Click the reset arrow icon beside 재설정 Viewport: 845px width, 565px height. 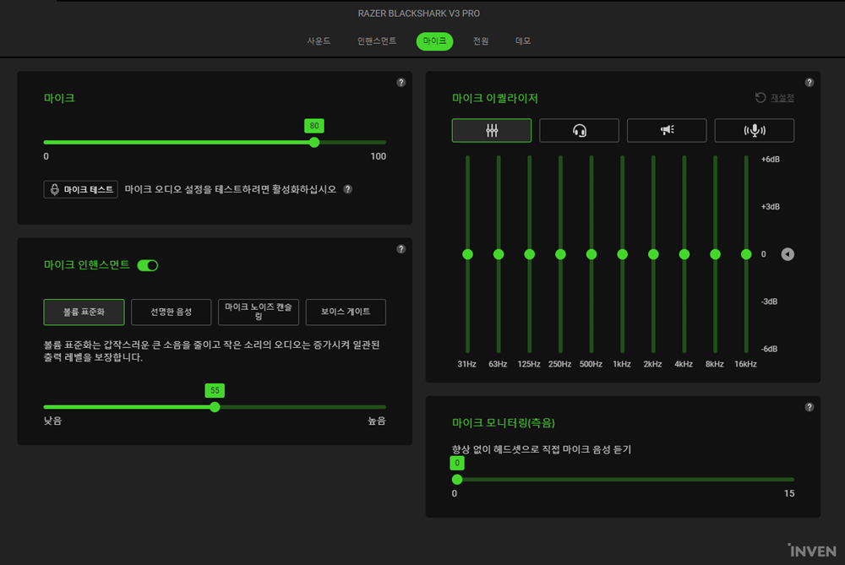tap(760, 97)
